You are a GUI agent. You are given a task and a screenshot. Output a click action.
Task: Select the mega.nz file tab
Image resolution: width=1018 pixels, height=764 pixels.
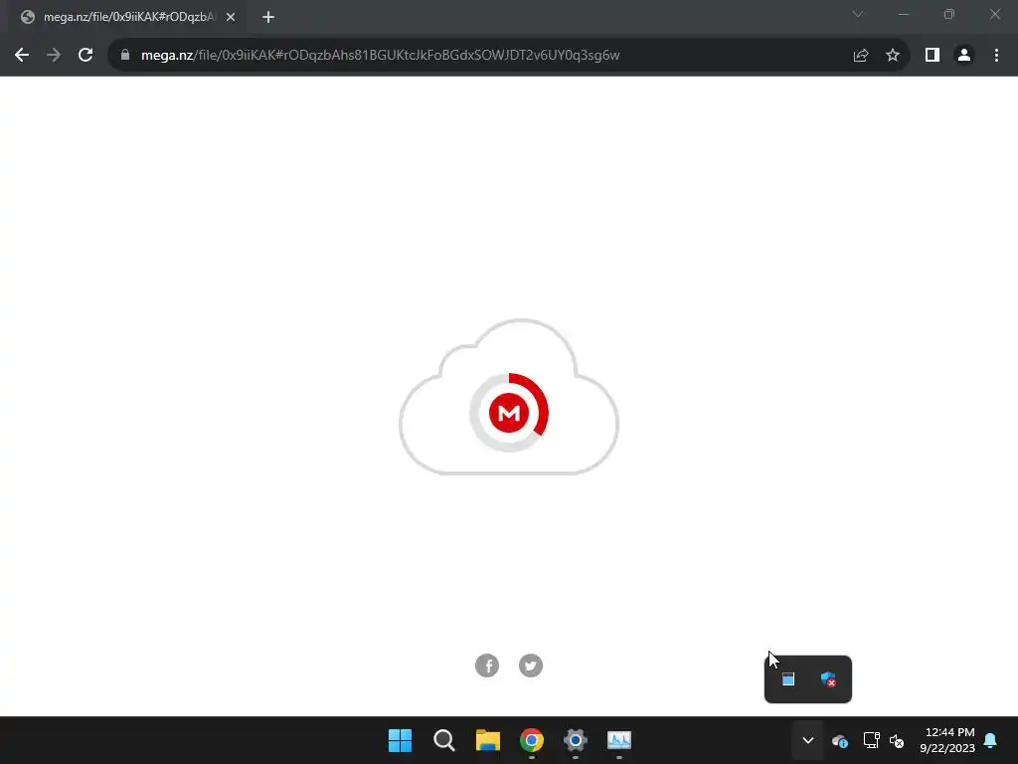[127, 17]
